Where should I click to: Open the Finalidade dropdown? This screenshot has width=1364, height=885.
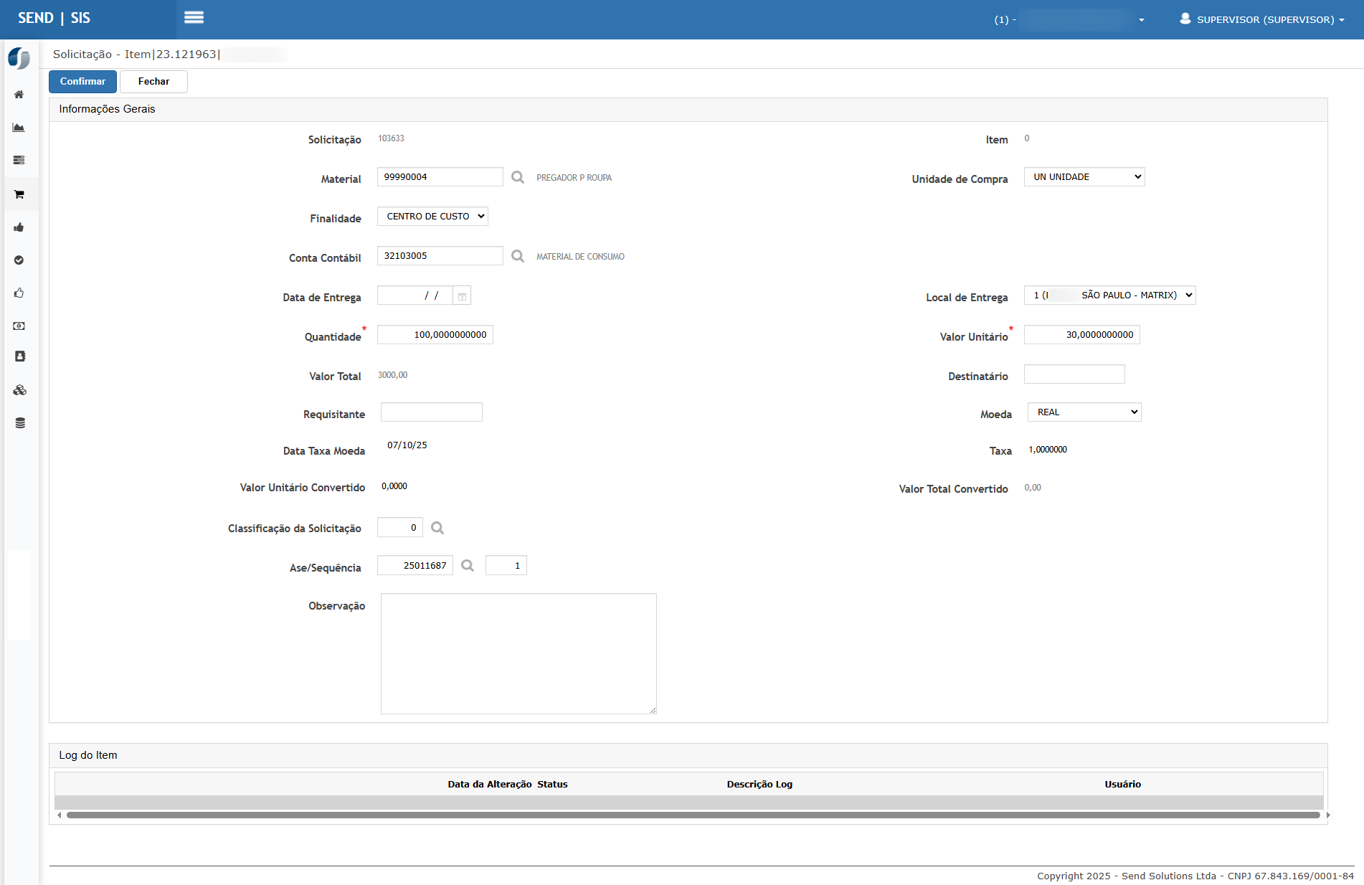click(x=432, y=217)
